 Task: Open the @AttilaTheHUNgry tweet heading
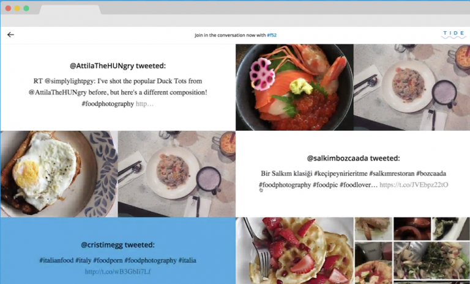click(x=117, y=66)
